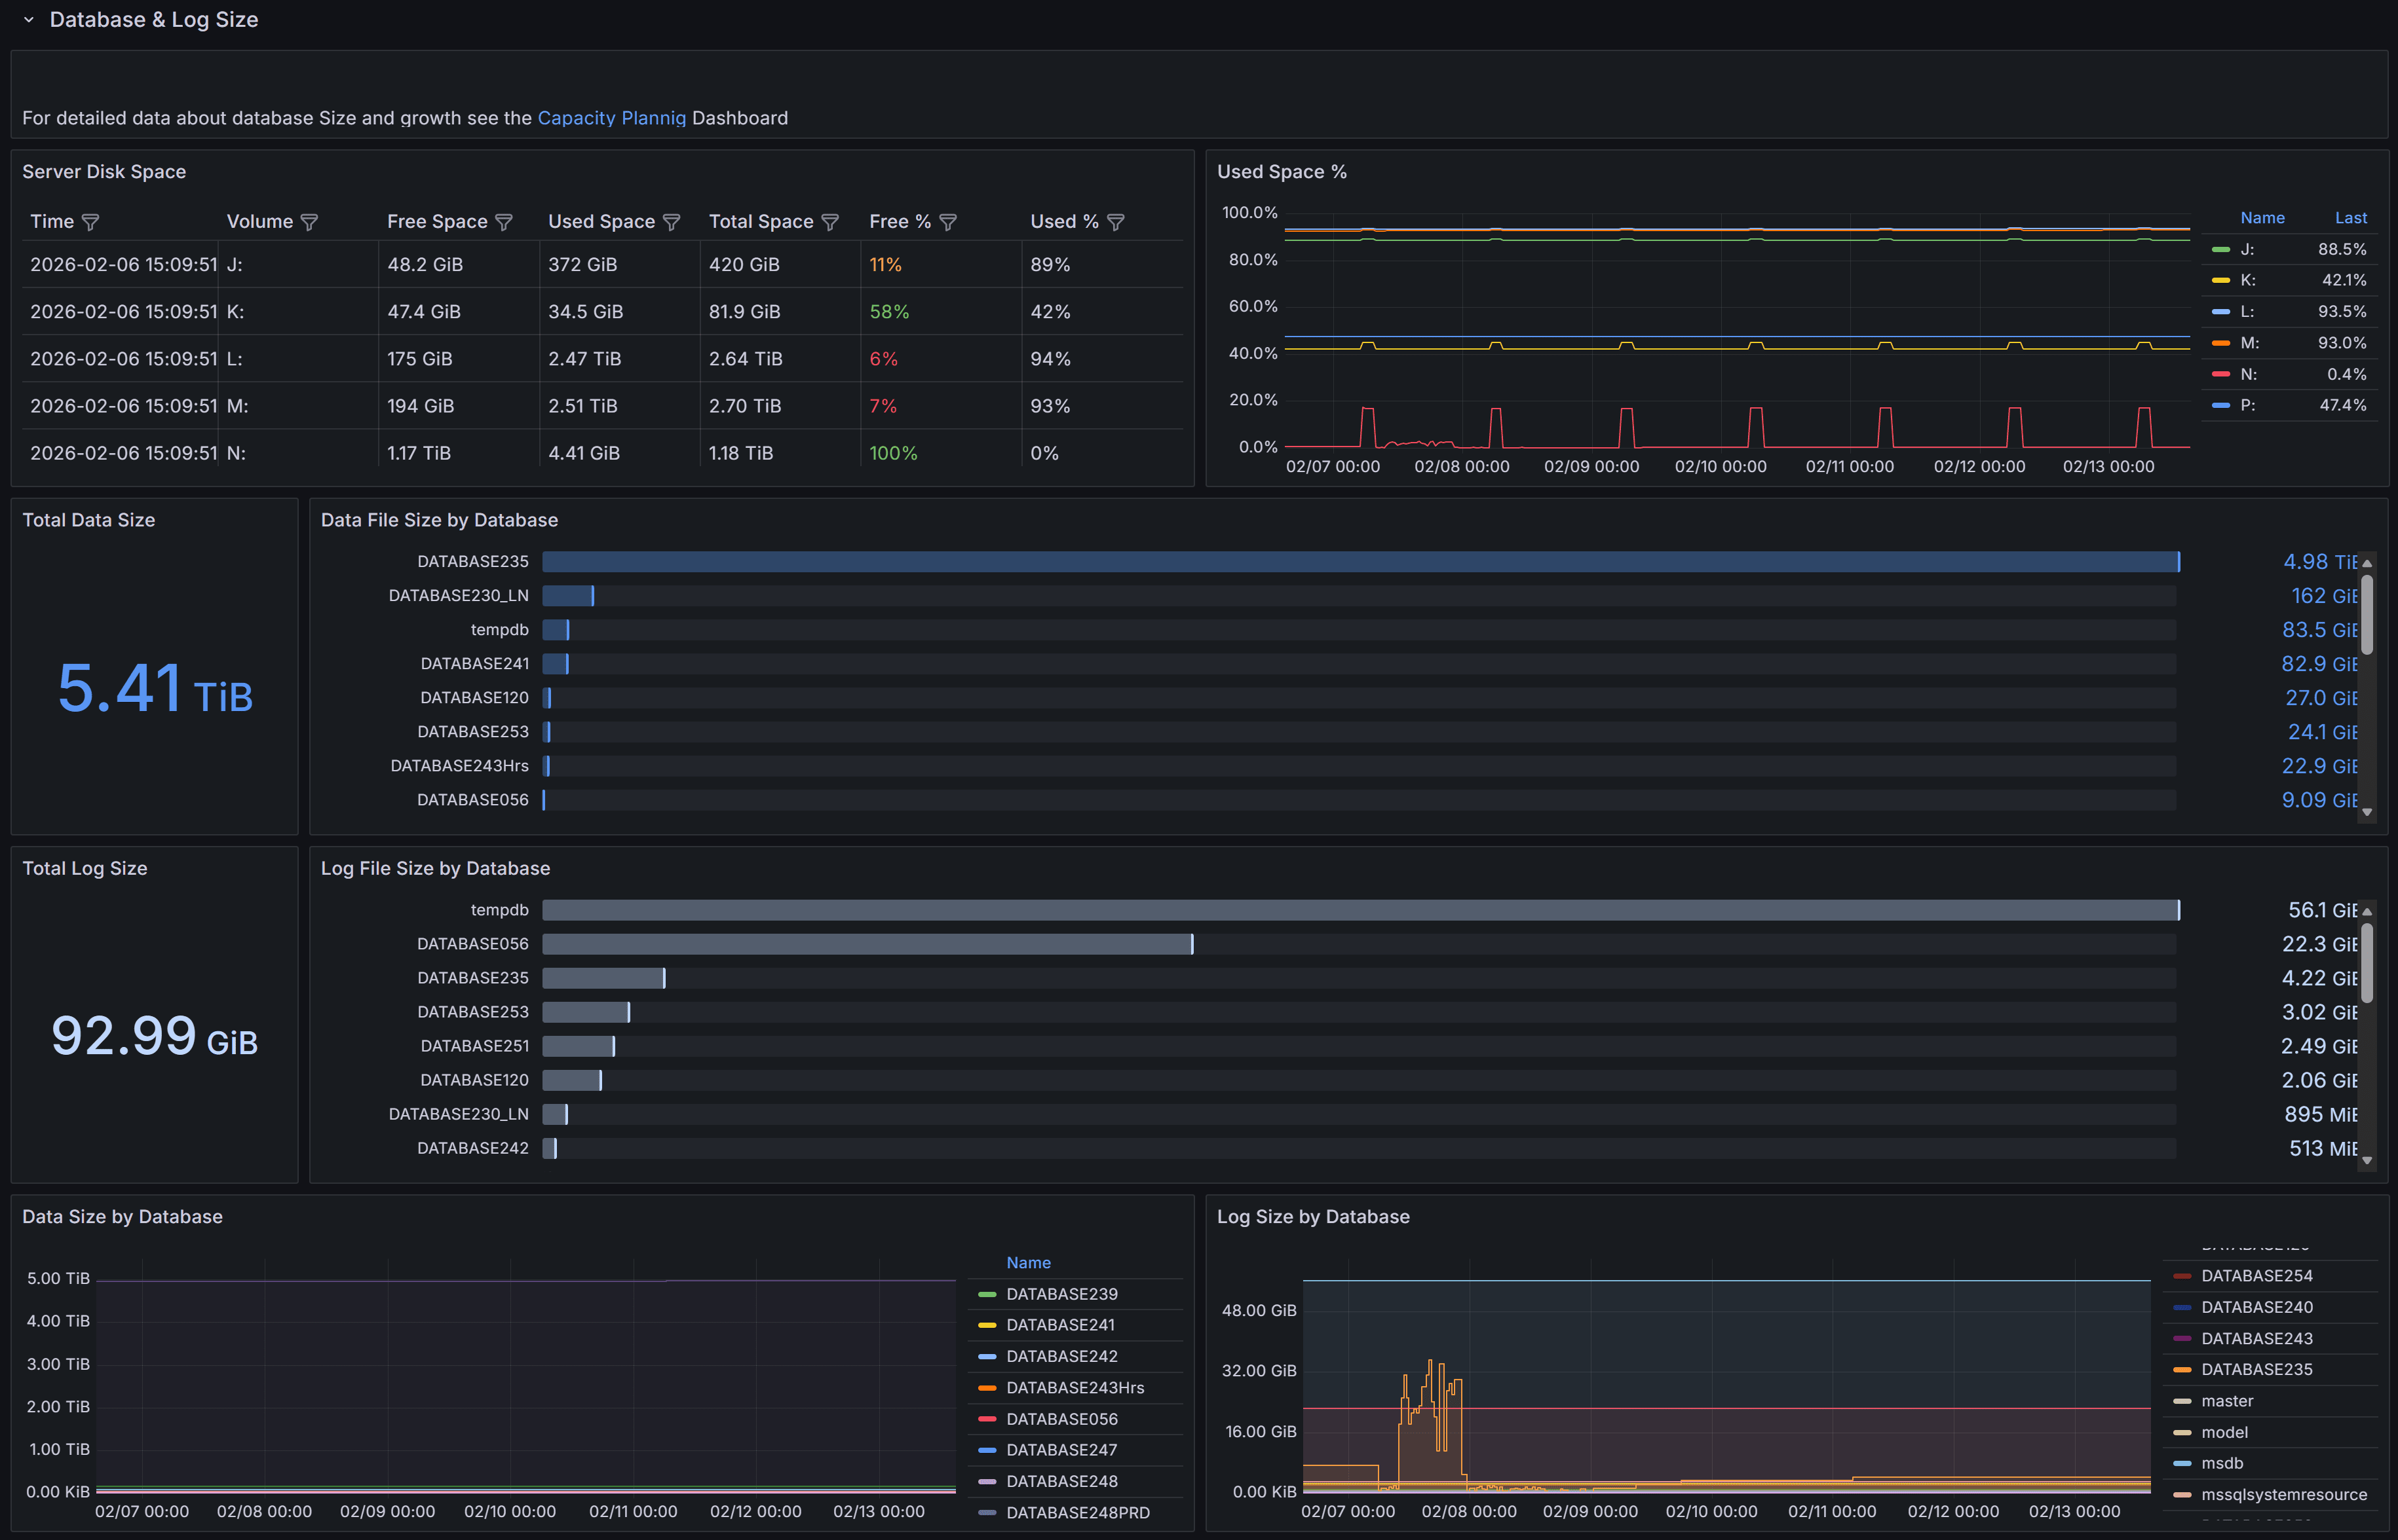Click the Used Space % panel title

point(1282,171)
